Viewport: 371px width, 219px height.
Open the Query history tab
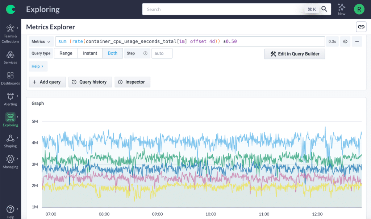coord(90,82)
